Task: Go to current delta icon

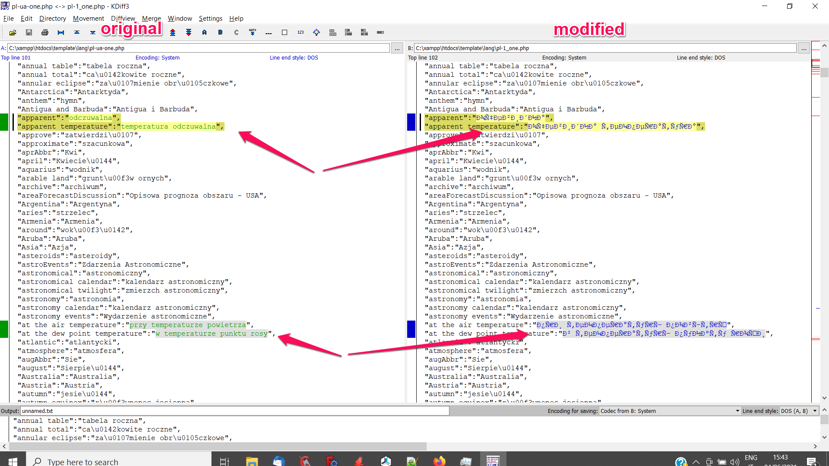Action: (x=61, y=32)
